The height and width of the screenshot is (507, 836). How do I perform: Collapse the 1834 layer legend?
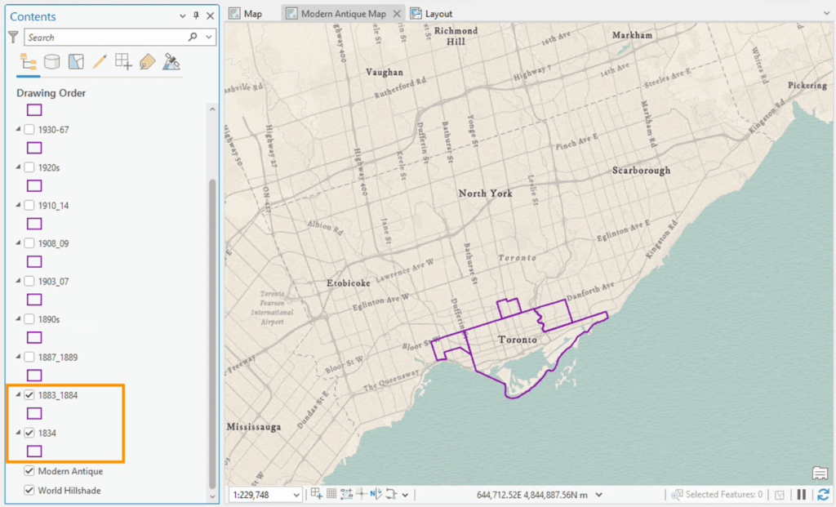click(x=19, y=433)
